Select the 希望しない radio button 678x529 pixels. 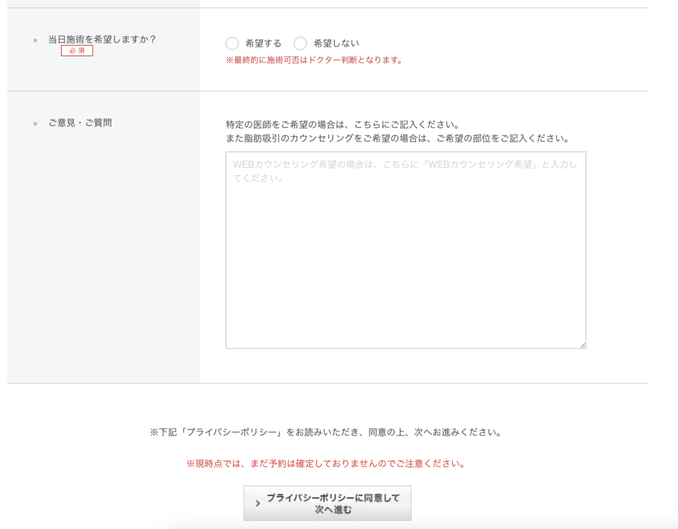click(x=301, y=43)
